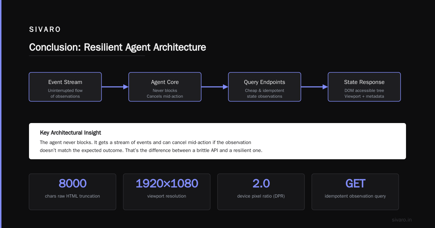Click arrow between Event Stream and Agent Core
435x228 pixels.
tap(115, 87)
